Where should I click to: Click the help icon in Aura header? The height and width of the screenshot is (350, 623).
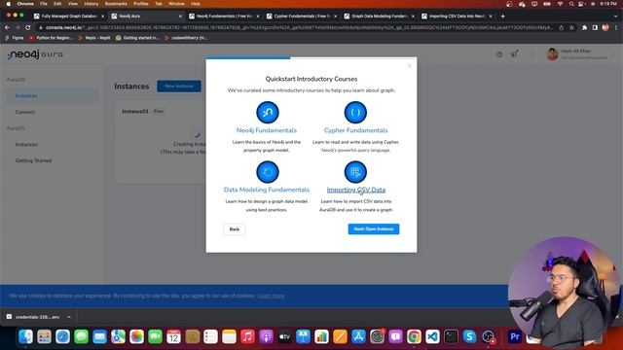coord(499,54)
